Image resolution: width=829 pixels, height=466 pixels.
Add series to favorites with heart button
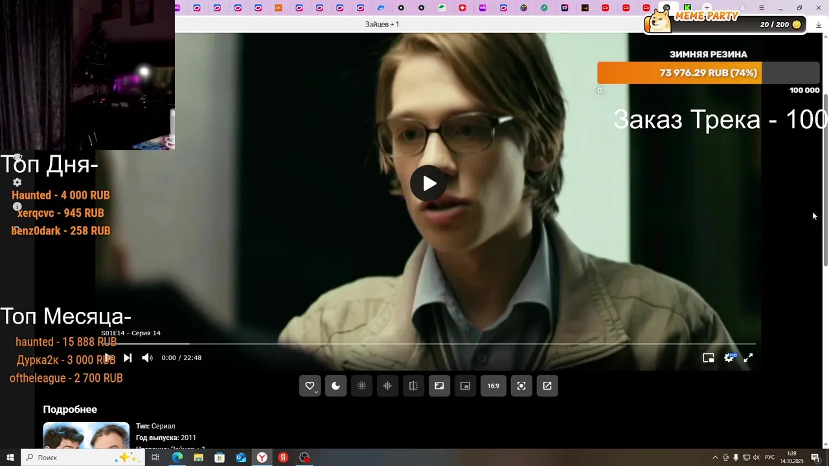(x=310, y=386)
